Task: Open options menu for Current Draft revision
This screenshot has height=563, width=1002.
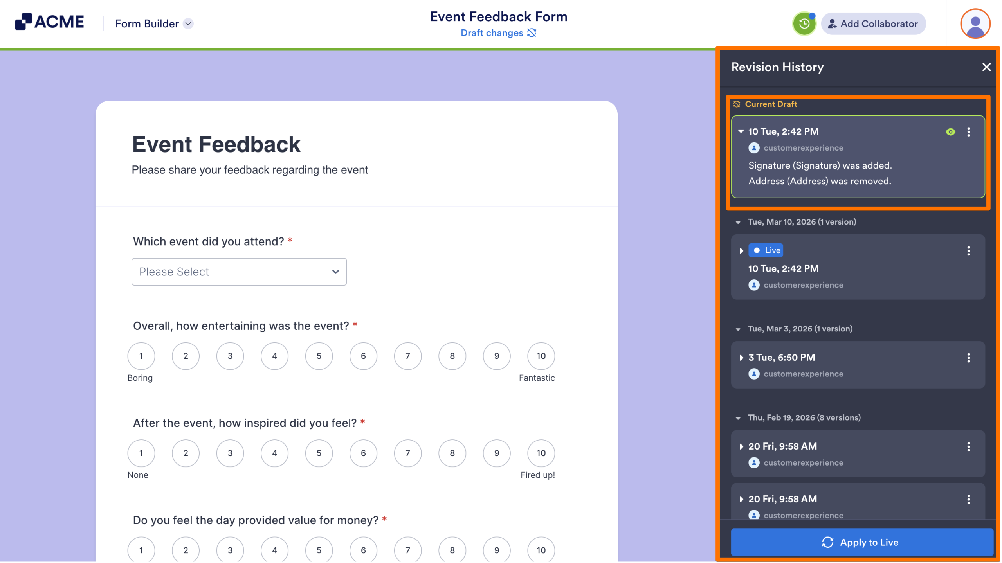Action: click(x=969, y=132)
